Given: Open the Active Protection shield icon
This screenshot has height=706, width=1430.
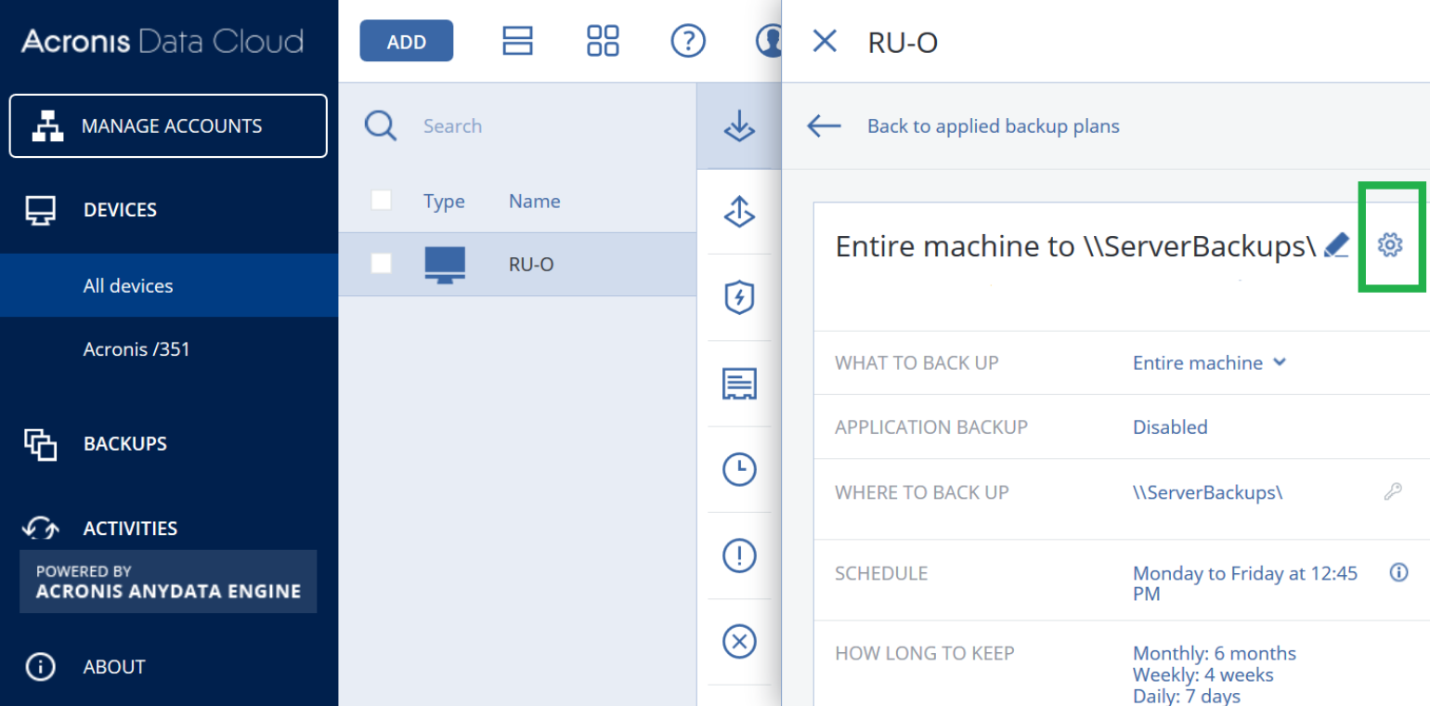Looking at the screenshot, I should (x=739, y=298).
